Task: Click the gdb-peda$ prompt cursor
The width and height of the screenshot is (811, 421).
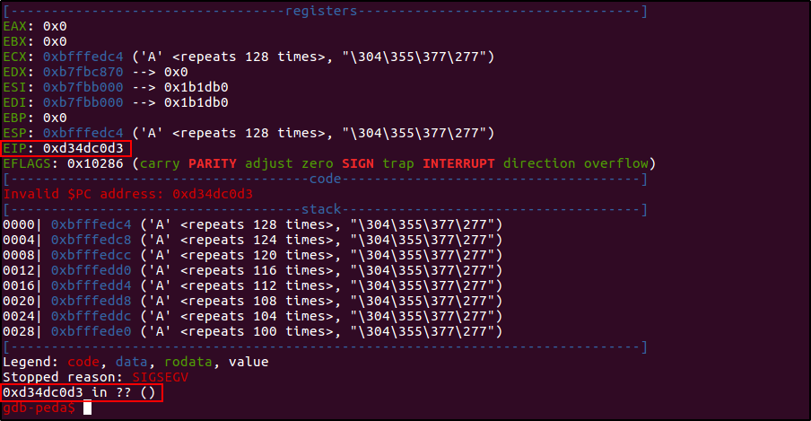Action: (87, 408)
